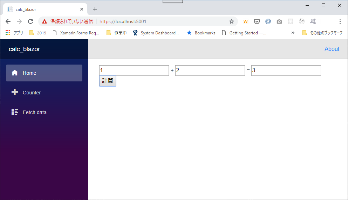Click the 計算 calculate button
The height and width of the screenshot is (200, 348).
(x=108, y=81)
